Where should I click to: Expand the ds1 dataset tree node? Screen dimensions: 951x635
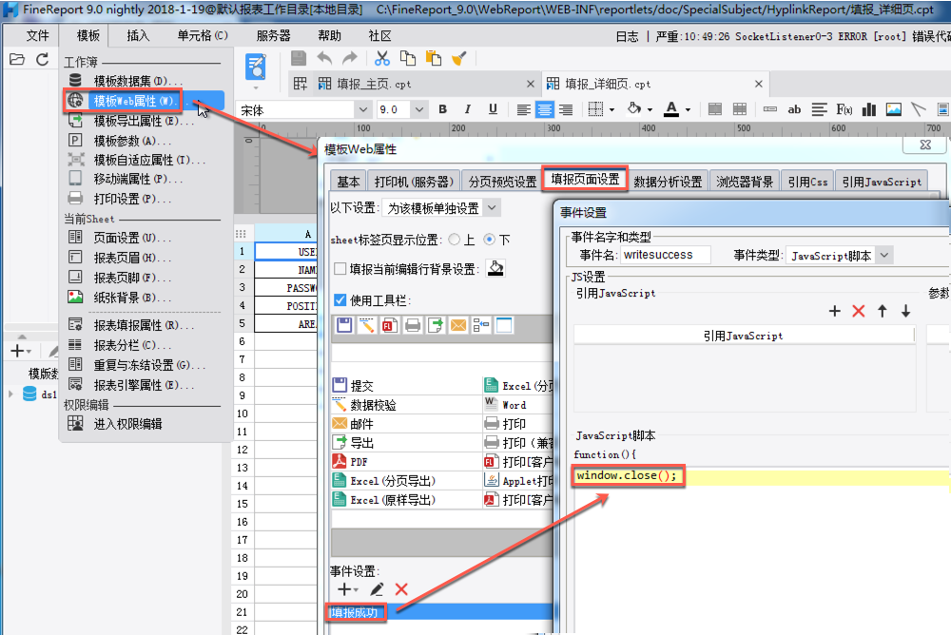coord(10,394)
